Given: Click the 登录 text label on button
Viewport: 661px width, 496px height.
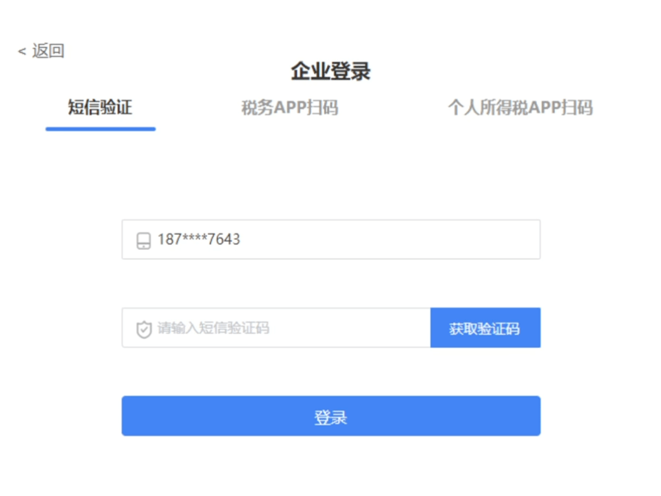Looking at the screenshot, I should [331, 417].
